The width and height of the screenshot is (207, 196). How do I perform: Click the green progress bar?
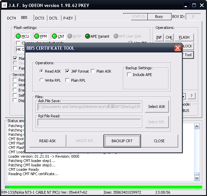pyautogui.click(x=103, y=187)
